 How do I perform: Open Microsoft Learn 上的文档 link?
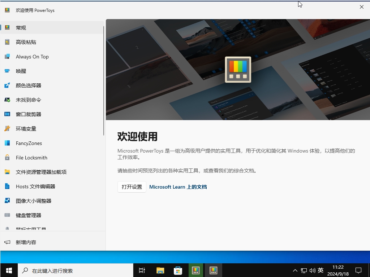[178, 187]
